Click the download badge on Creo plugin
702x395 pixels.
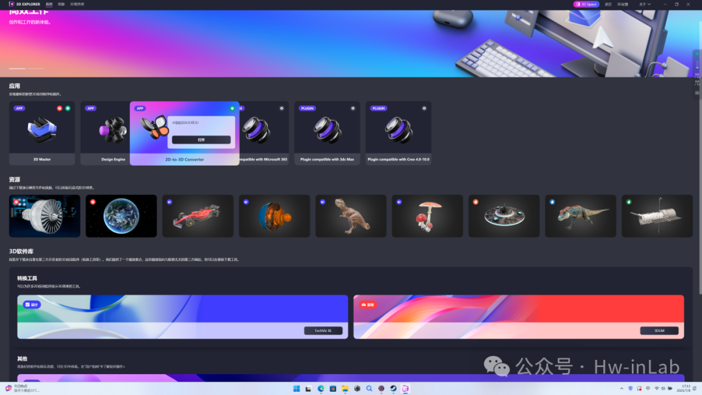424,108
